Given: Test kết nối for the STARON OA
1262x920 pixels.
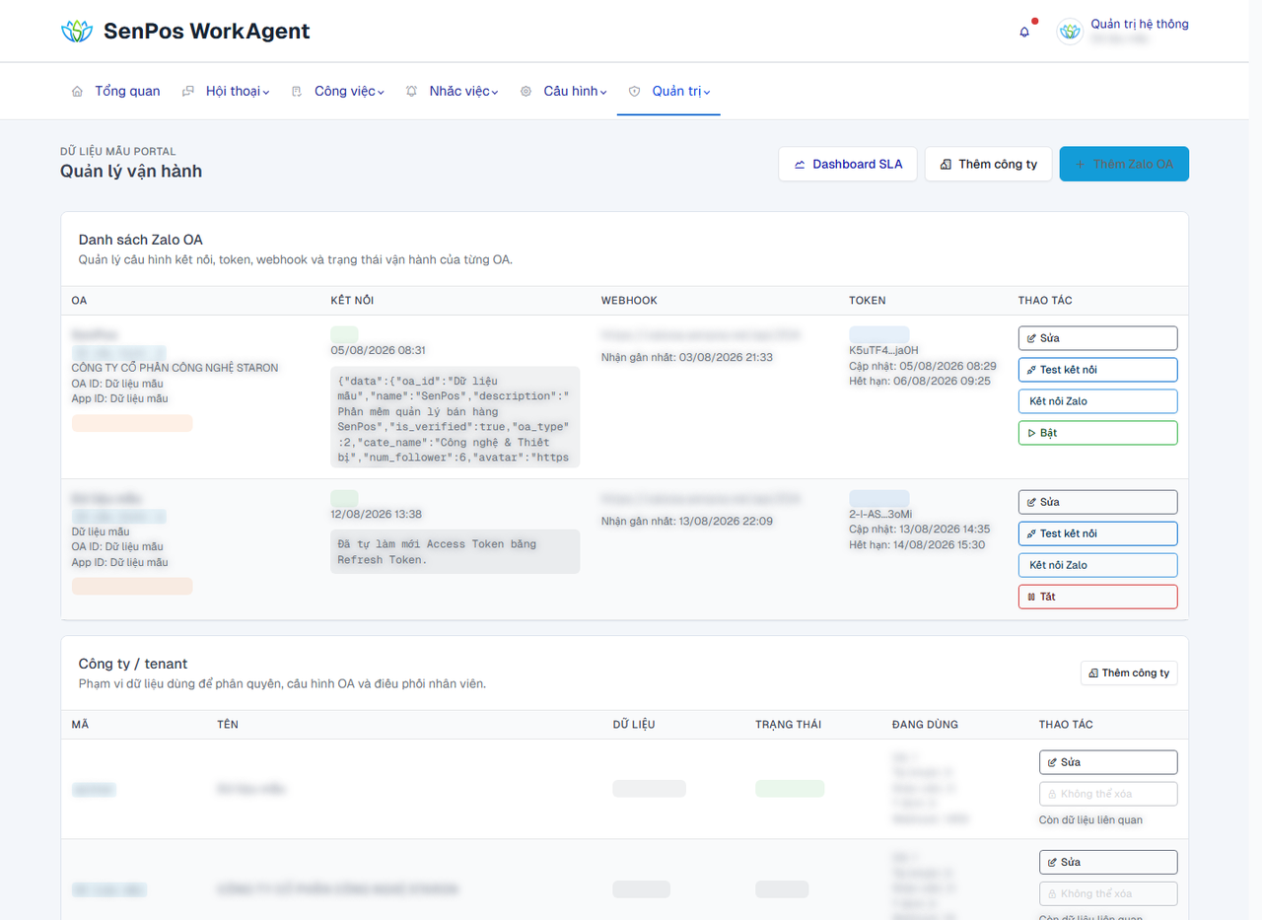Looking at the screenshot, I should [1097, 370].
